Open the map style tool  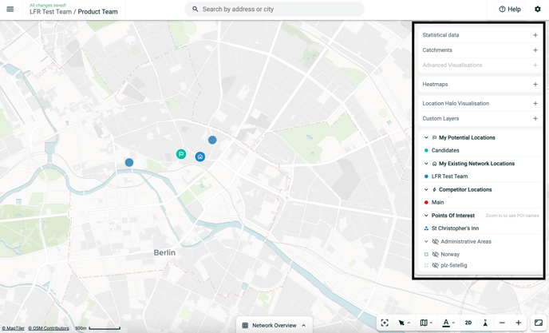click(424, 323)
